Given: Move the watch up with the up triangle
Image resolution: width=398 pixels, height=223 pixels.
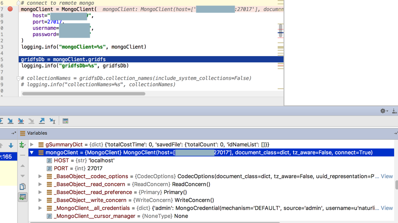Looking at the screenshot, I should point(23,166).
